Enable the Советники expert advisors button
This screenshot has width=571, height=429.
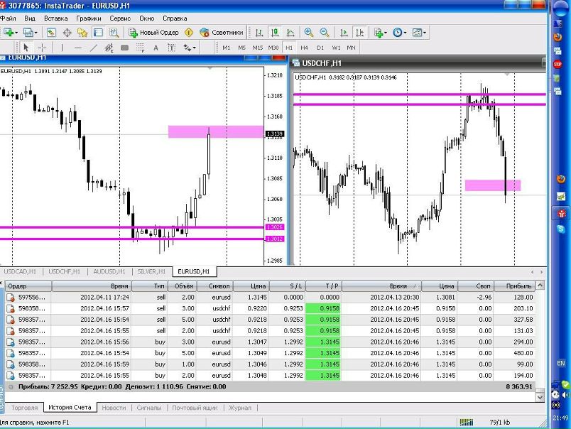pyautogui.click(x=222, y=33)
